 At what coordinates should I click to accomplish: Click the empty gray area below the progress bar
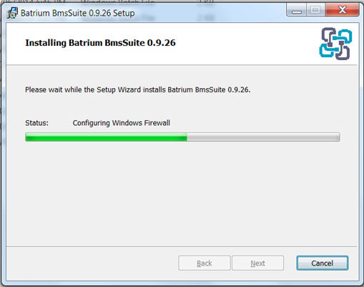182,193
